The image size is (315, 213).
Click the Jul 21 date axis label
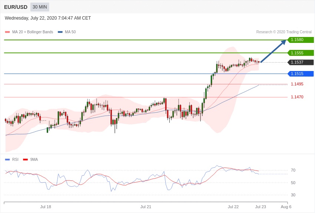146,207
